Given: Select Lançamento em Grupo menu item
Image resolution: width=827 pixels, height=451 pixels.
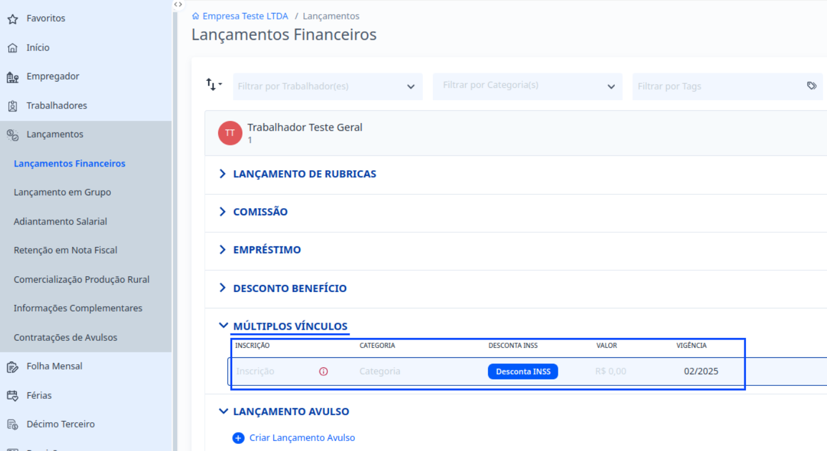Looking at the screenshot, I should tap(62, 192).
